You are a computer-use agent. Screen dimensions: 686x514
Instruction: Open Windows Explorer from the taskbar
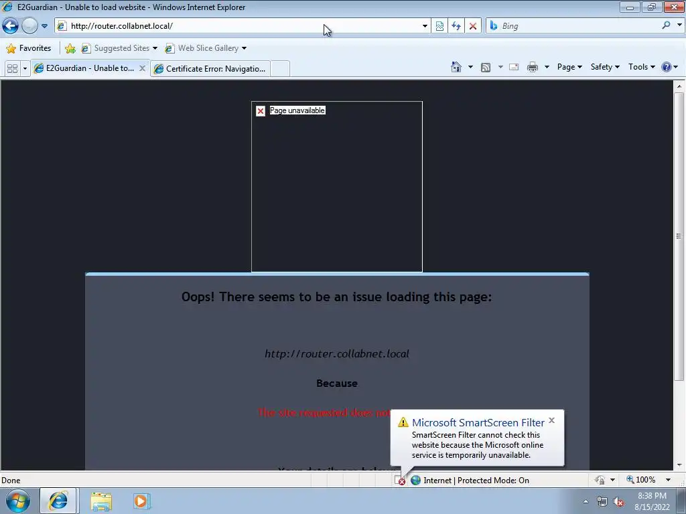pos(101,501)
